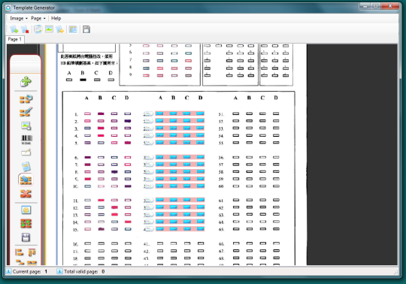Image resolution: width=406 pixels, height=284 pixels.
Task: Select the copy bricks tool in sidebar
Action: 26,99
